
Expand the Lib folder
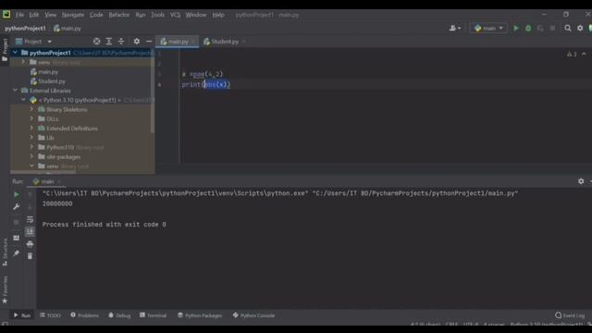tap(31, 138)
